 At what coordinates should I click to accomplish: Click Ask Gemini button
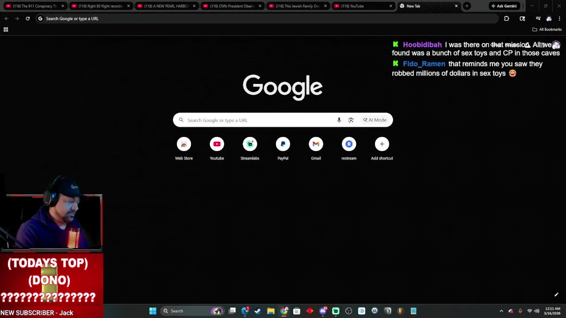pos(504,6)
